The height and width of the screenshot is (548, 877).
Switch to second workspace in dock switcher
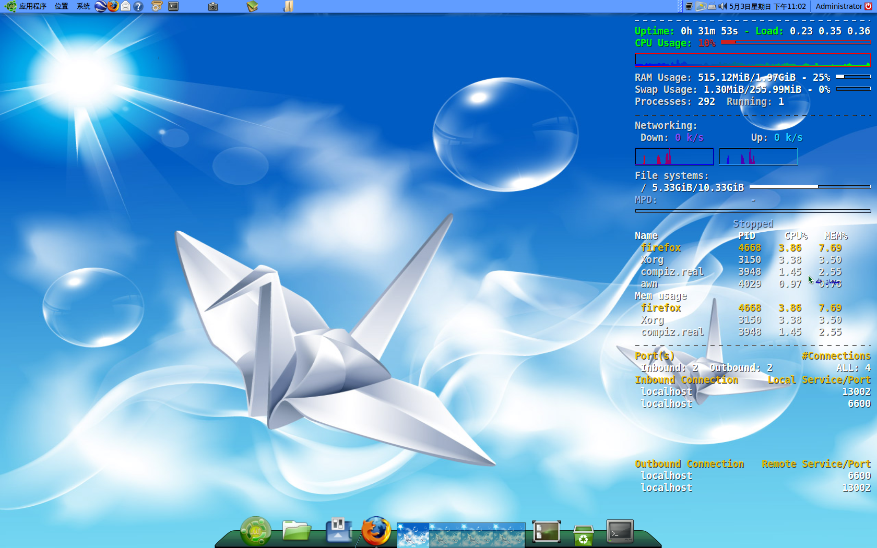(445, 535)
